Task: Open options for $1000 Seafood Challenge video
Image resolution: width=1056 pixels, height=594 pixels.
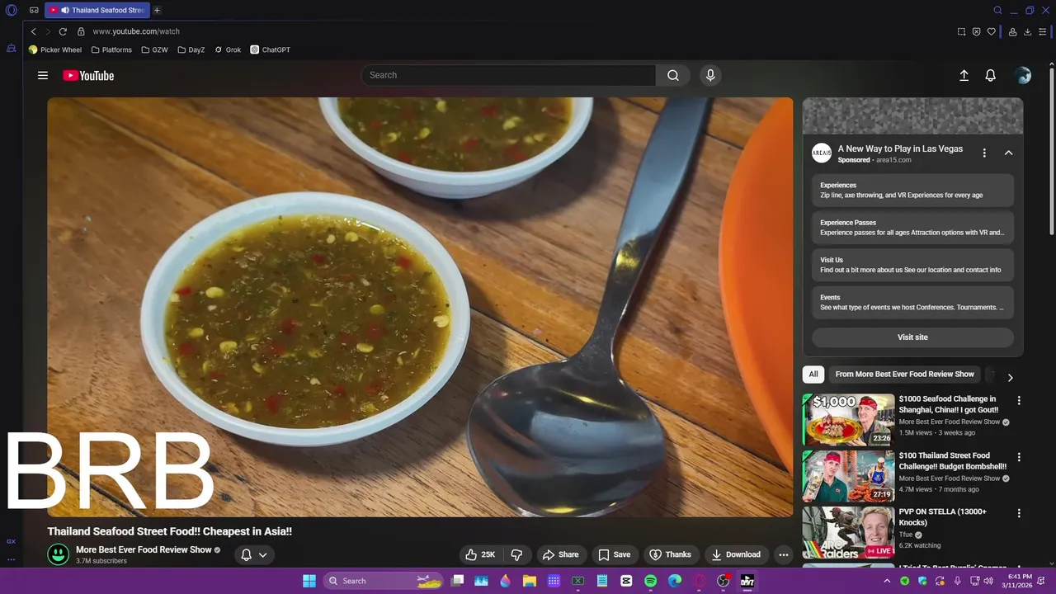Action: [x=1019, y=400]
